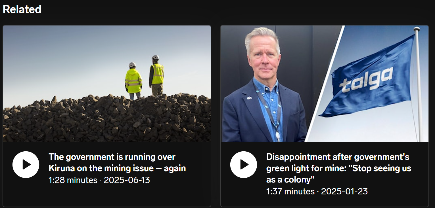Screen dimensions: 435x208
Task: Click the 1:37 minutes duration label
Action: tap(290, 191)
